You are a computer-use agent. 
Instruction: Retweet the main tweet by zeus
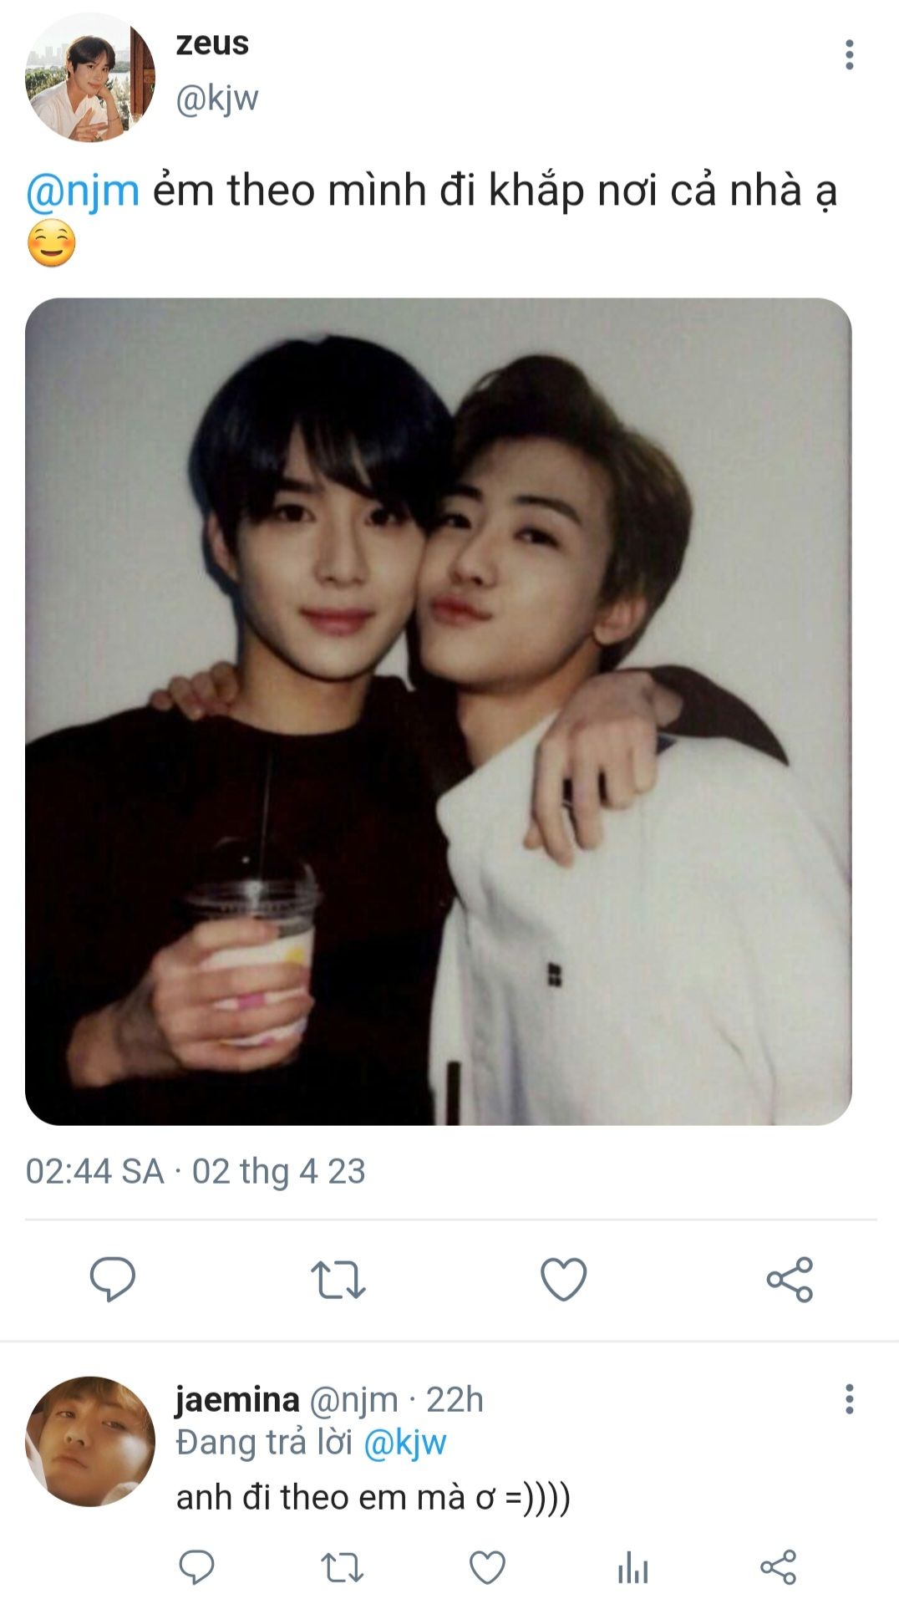(338, 1280)
